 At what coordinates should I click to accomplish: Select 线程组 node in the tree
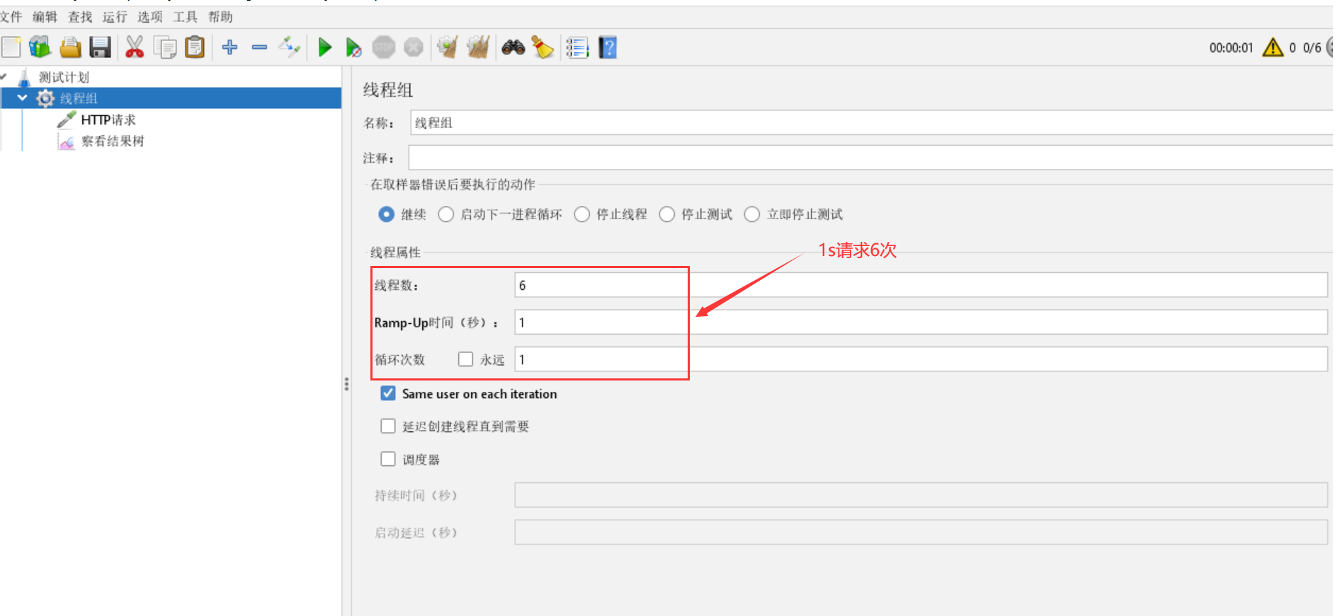point(79,98)
